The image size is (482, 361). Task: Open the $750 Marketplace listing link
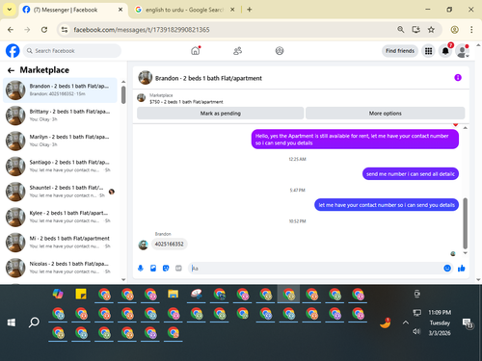click(x=186, y=102)
